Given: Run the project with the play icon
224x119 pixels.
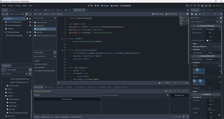Looking at the screenshot, I should pos(187,5).
